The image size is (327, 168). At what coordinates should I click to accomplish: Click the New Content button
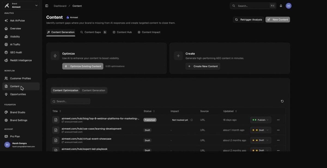278,20
